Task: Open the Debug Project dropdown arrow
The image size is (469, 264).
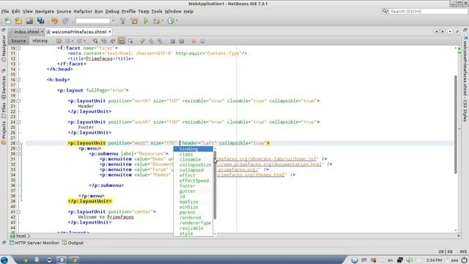Action: click(163, 21)
